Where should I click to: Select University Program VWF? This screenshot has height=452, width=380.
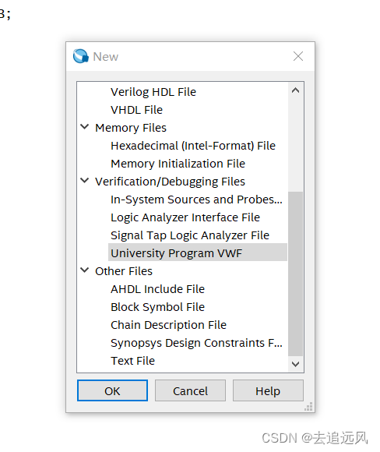click(x=198, y=252)
